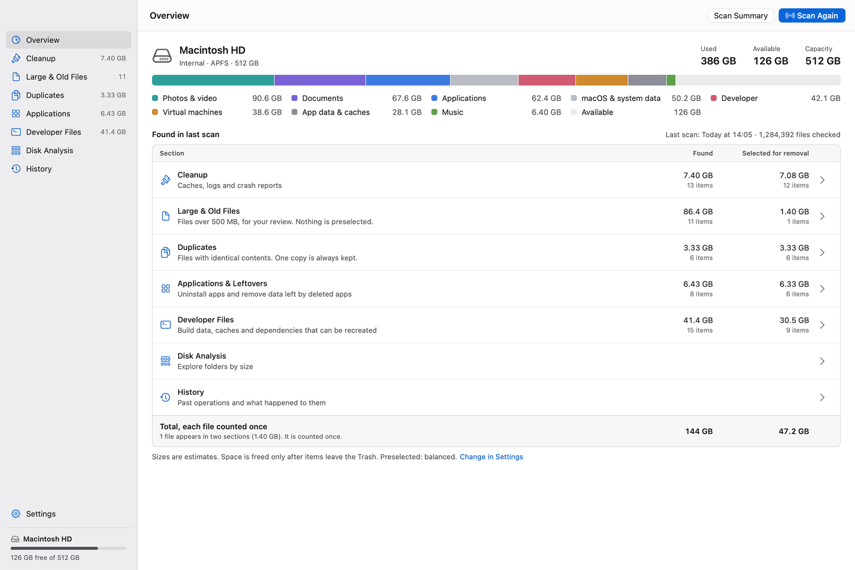Viewport: 855px width, 570px height.
Task: Click the Music green legend dot
Action: pyautogui.click(x=434, y=112)
